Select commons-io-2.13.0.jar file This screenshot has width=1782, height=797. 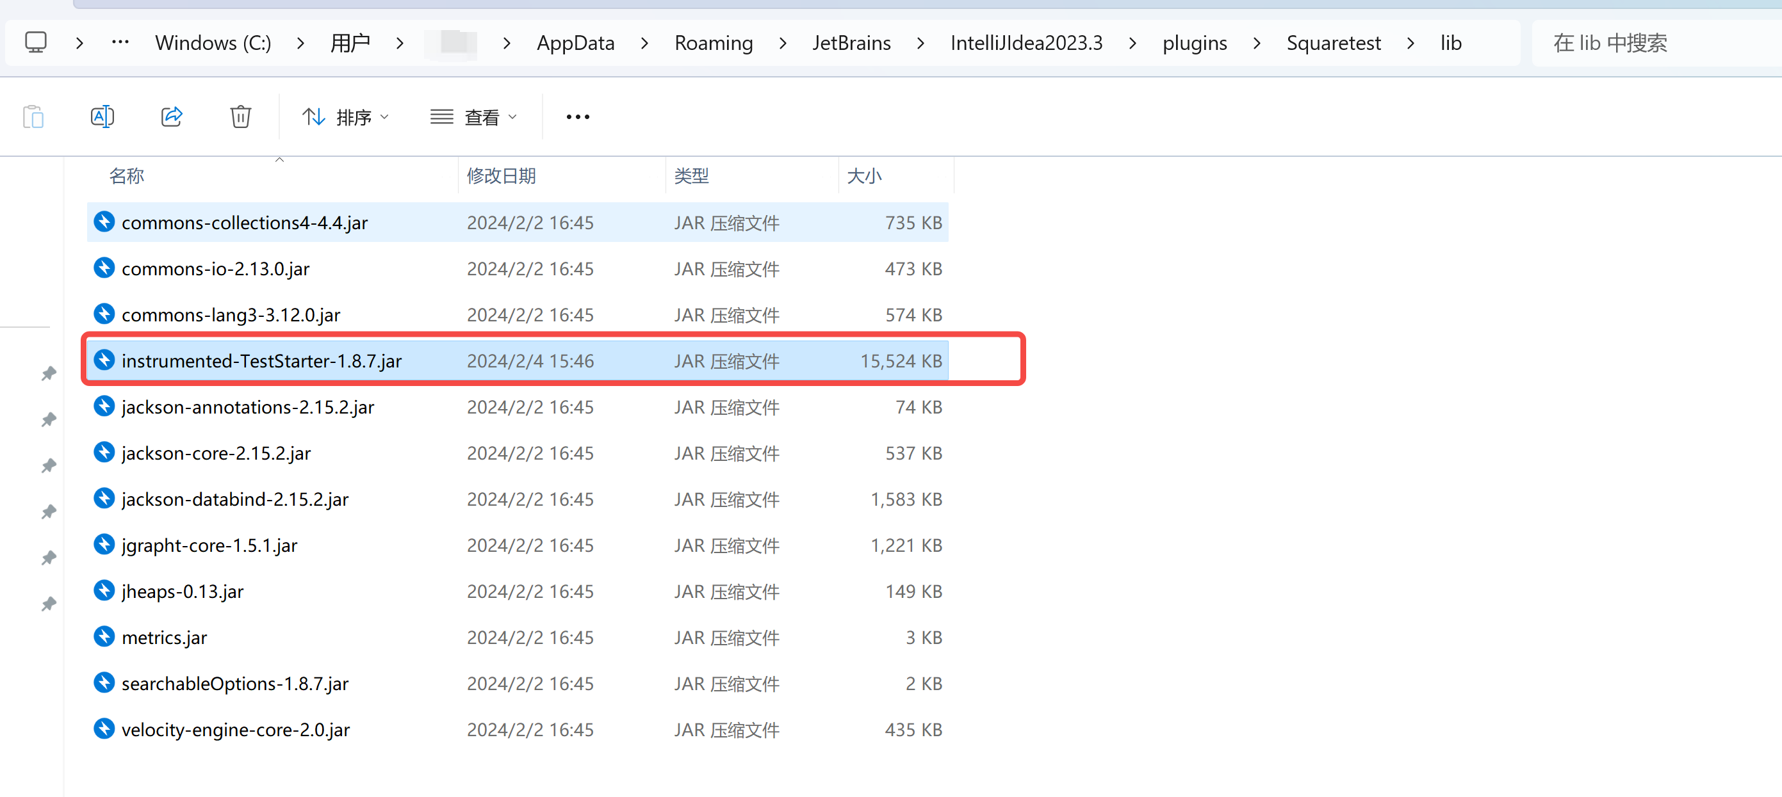[518, 269]
